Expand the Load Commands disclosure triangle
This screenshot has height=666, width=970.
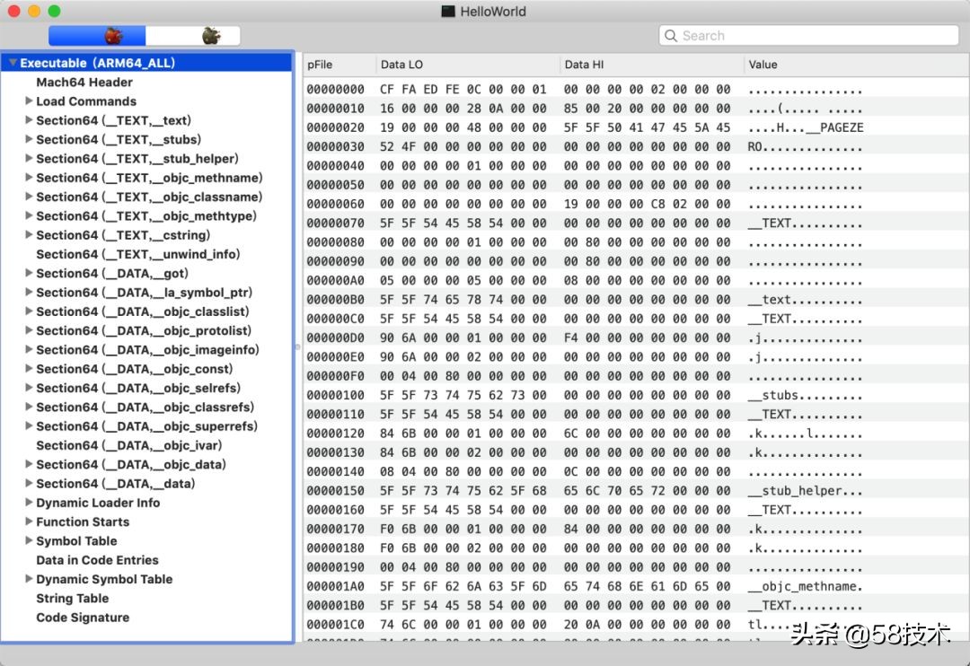pos(29,101)
